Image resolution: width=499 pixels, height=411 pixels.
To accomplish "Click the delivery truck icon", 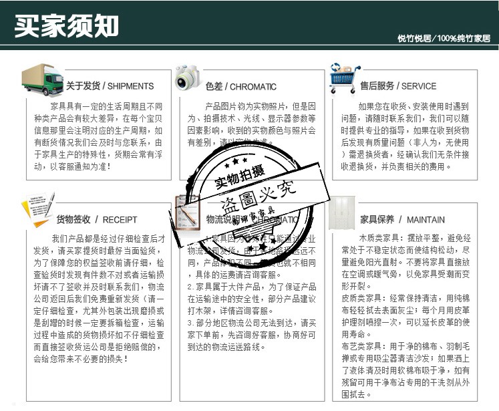I will (x=42, y=80).
